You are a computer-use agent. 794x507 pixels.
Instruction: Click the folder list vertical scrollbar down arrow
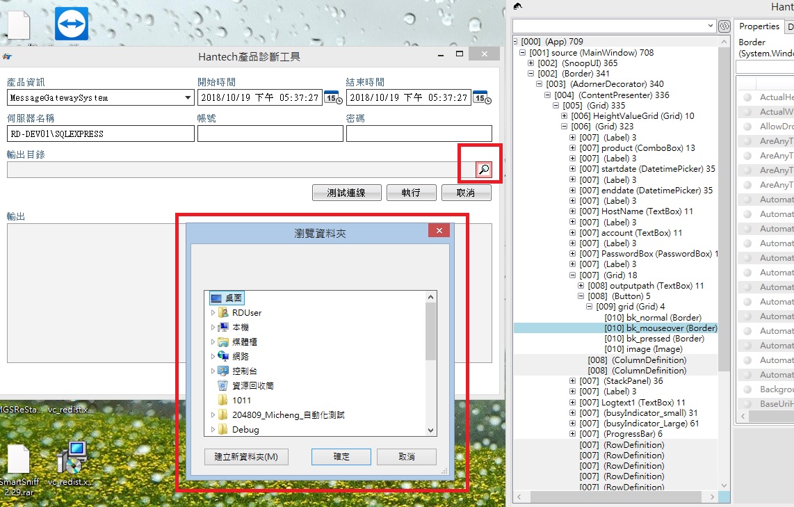(x=430, y=430)
